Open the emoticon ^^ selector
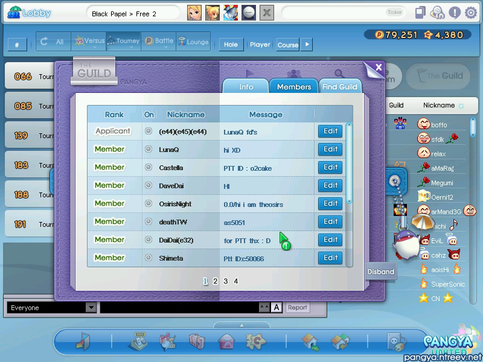This screenshot has height=362, width=483. [264, 307]
